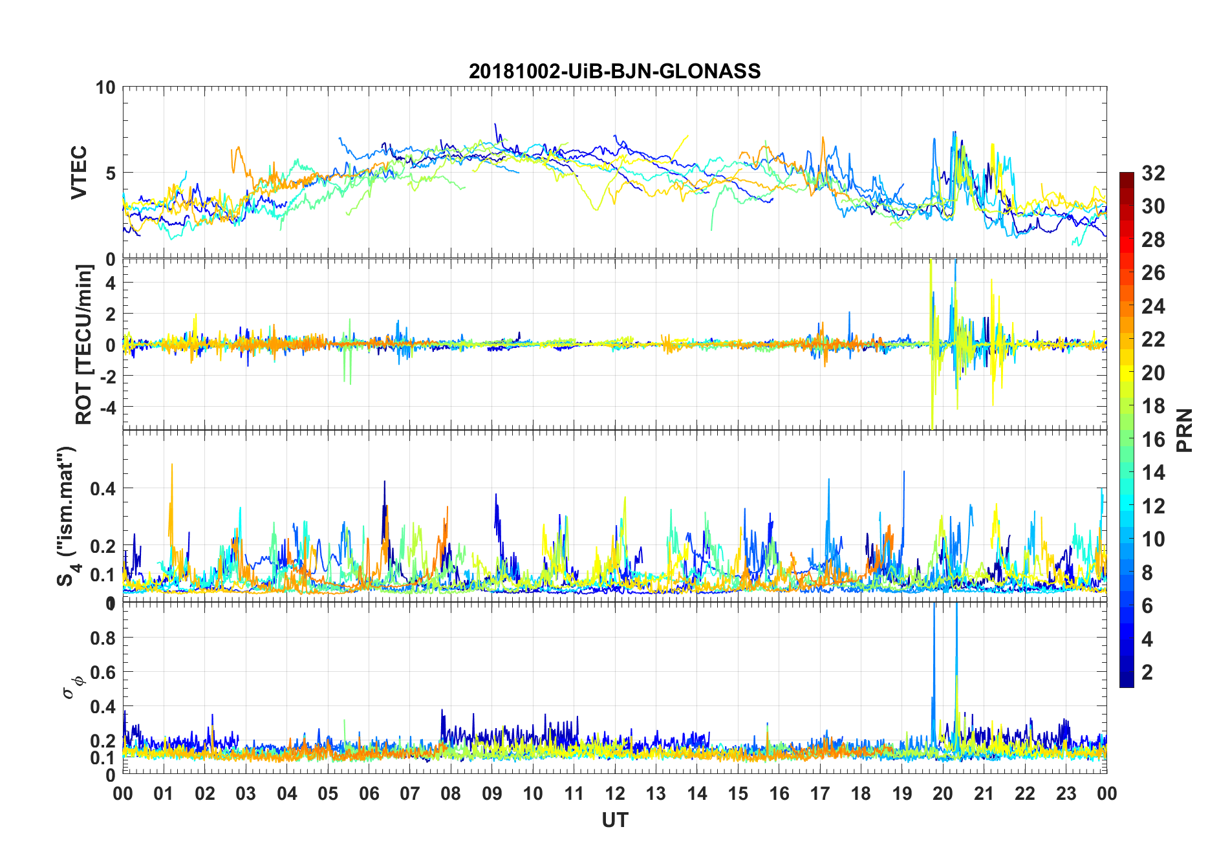Image resolution: width=1230 pixels, height=860 pixels.
Task: Click colorbar tick label "16"
Action: point(1154,439)
